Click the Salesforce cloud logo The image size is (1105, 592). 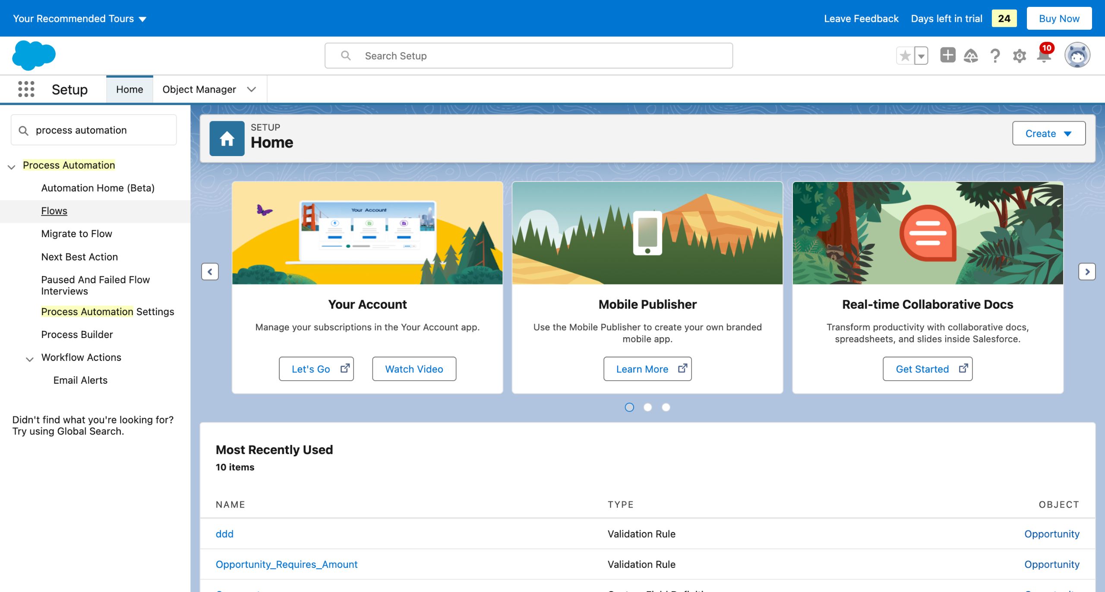34,55
